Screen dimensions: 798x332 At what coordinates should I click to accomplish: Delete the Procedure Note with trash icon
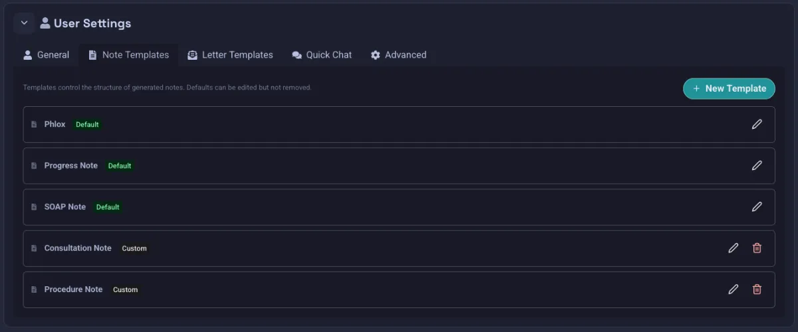tap(757, 289)
